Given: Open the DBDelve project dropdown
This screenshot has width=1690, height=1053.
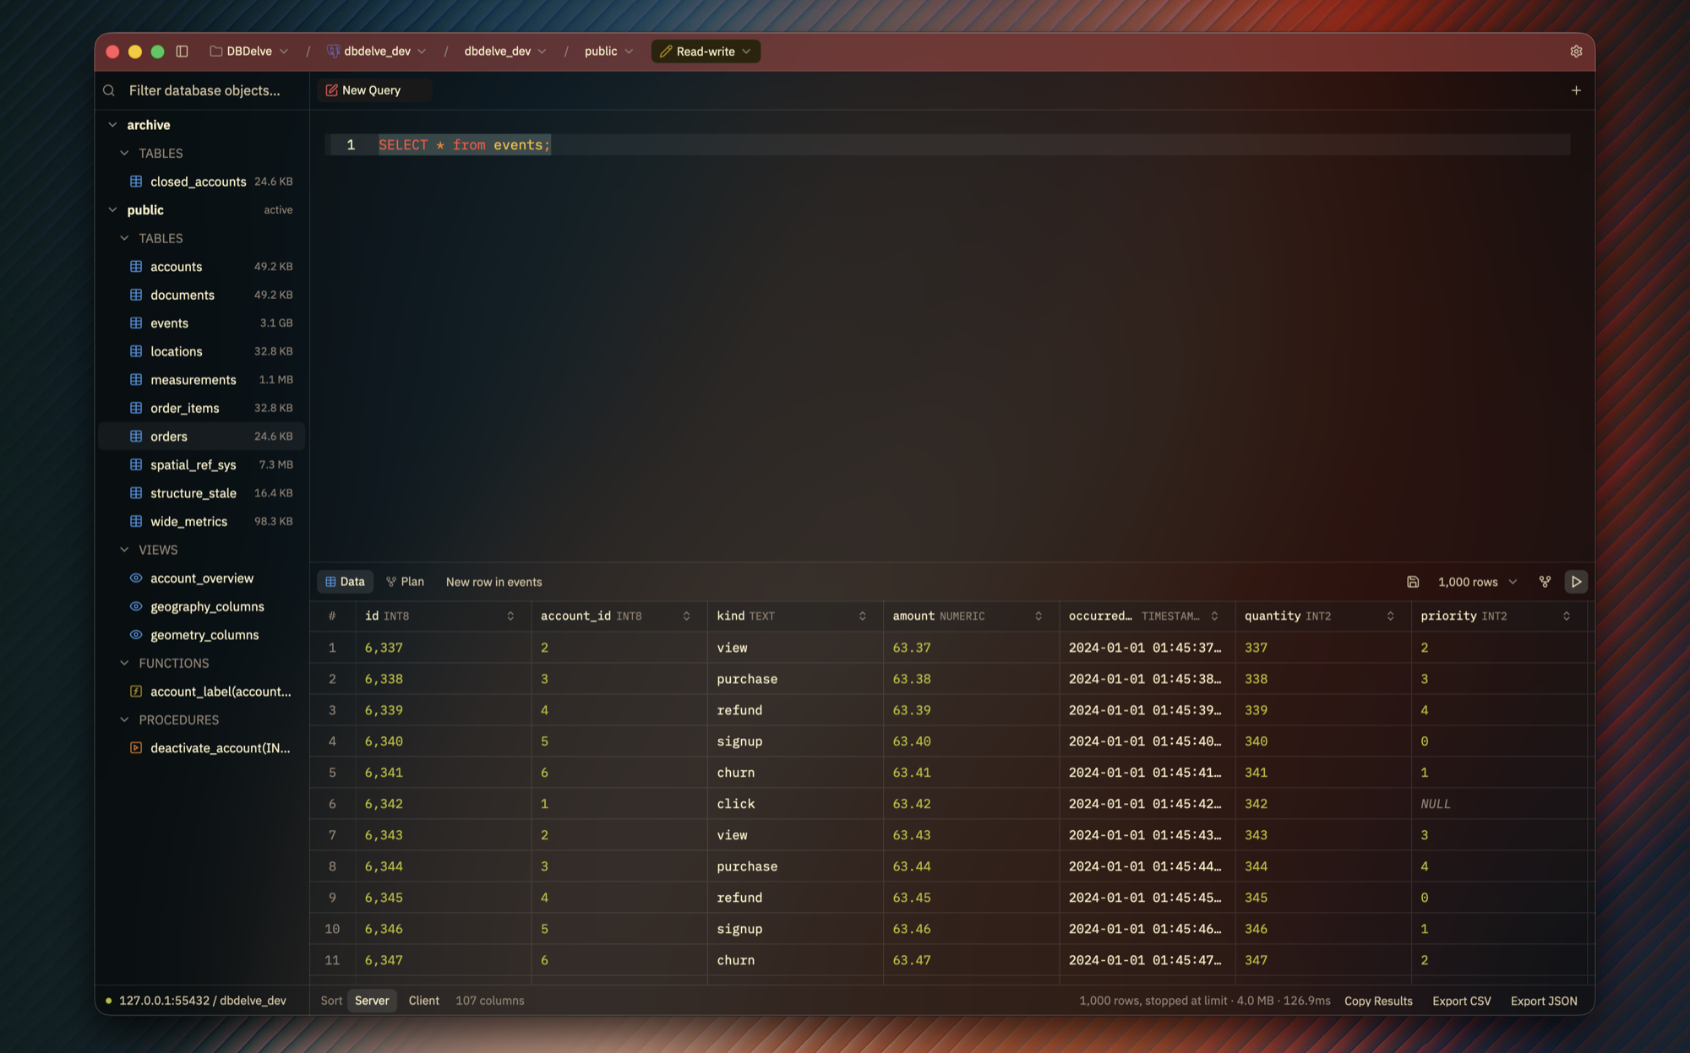Looking at the screenshot, I should point(249,52).
